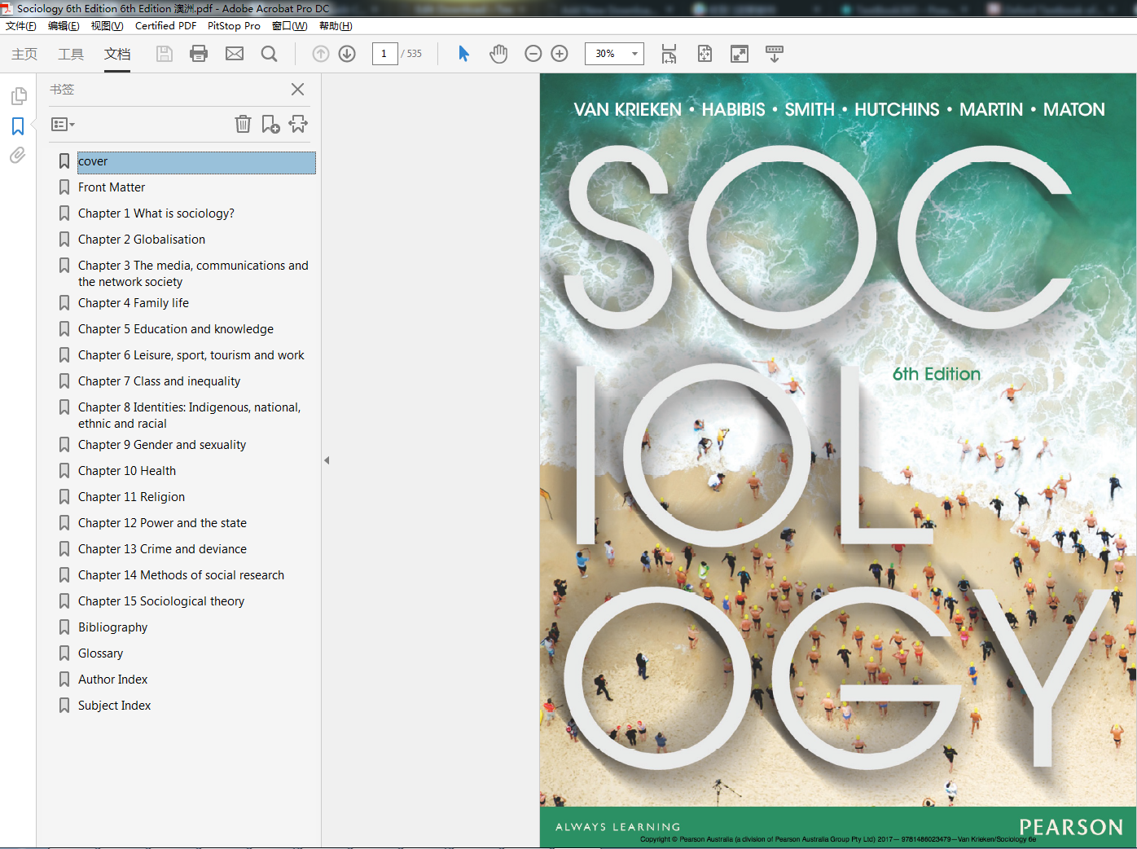The width and height of the screenshot is (1137, 849).
Task: Add a new bookmark icon
Action: point(270,124)
